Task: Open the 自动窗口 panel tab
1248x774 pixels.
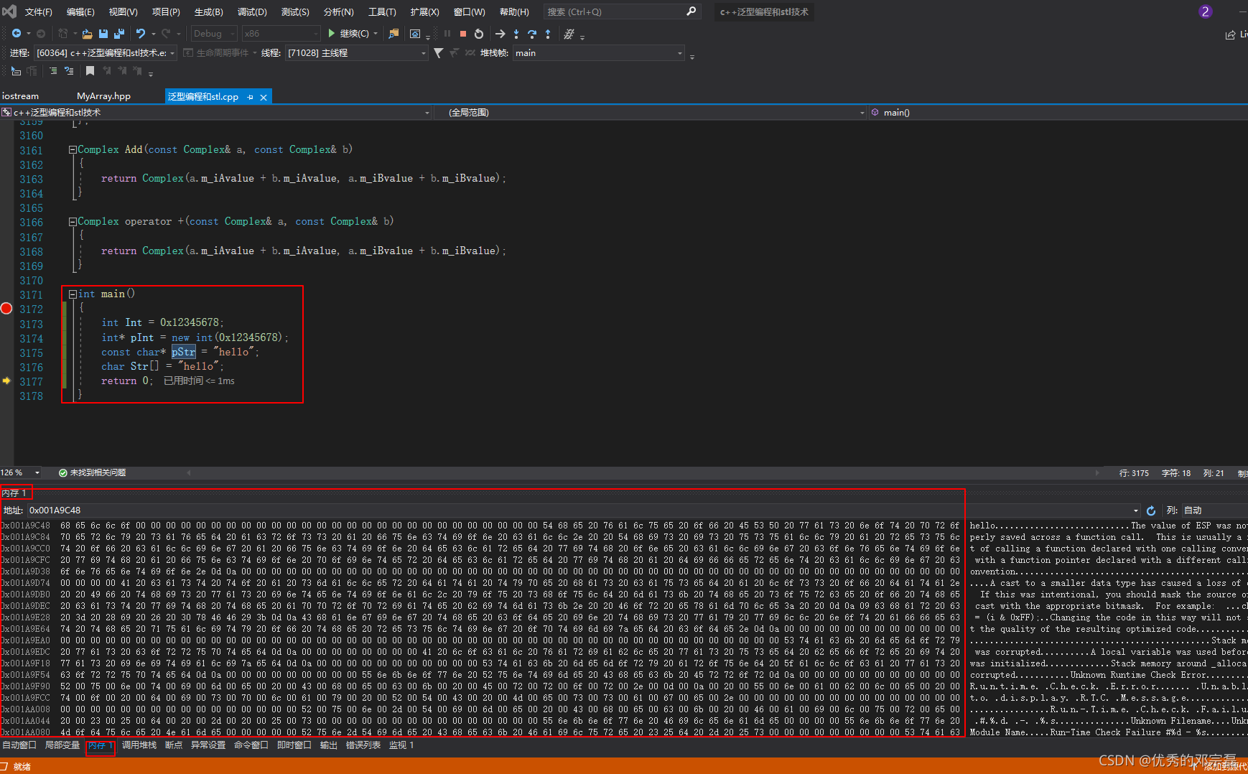Action: point(19,745)
